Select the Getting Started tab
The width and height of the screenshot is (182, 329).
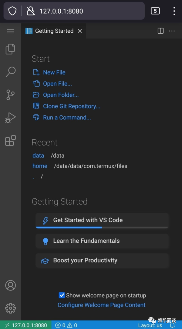click(54, 31)
